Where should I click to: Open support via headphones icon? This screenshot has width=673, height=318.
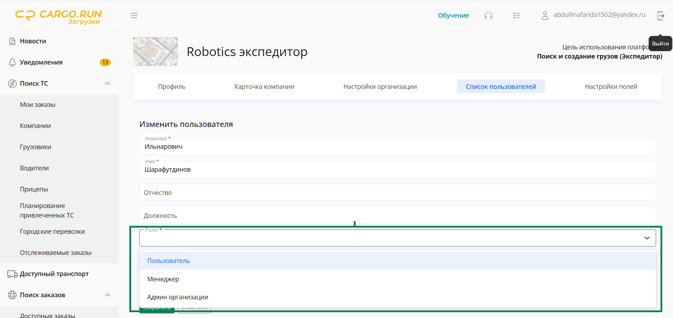489,16
